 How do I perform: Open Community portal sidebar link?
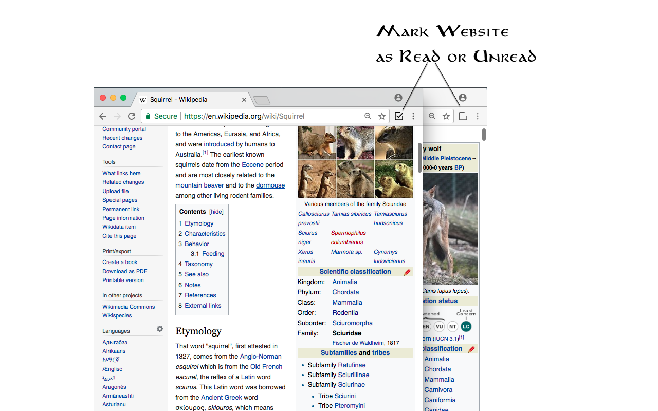click(x=124, y=129)
